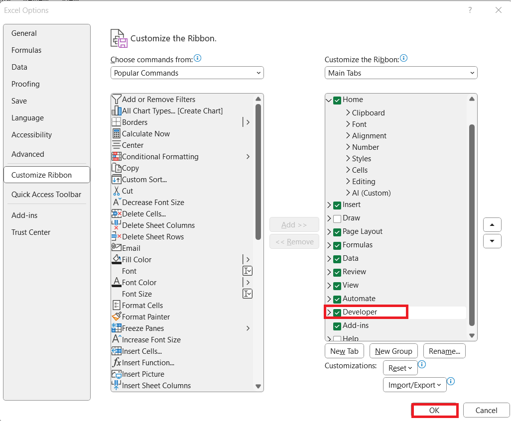Click the Insert Sheet Columns icon

(117, 385)
